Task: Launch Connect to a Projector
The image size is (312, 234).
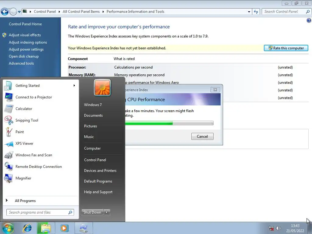Action: 41,97
